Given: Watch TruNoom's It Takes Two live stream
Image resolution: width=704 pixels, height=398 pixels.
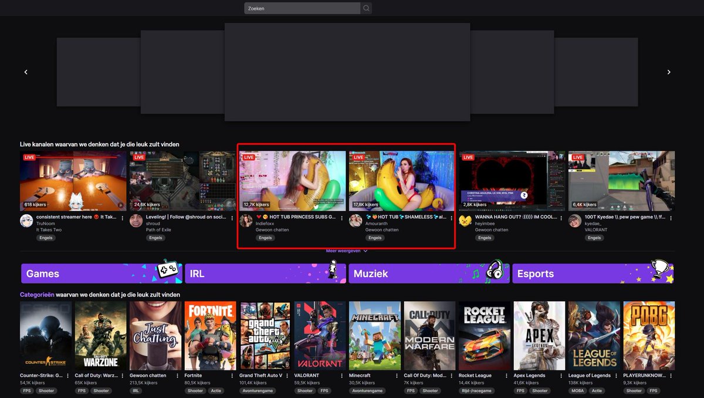Looking at the screenshot, I should click(x=73, y=181).
